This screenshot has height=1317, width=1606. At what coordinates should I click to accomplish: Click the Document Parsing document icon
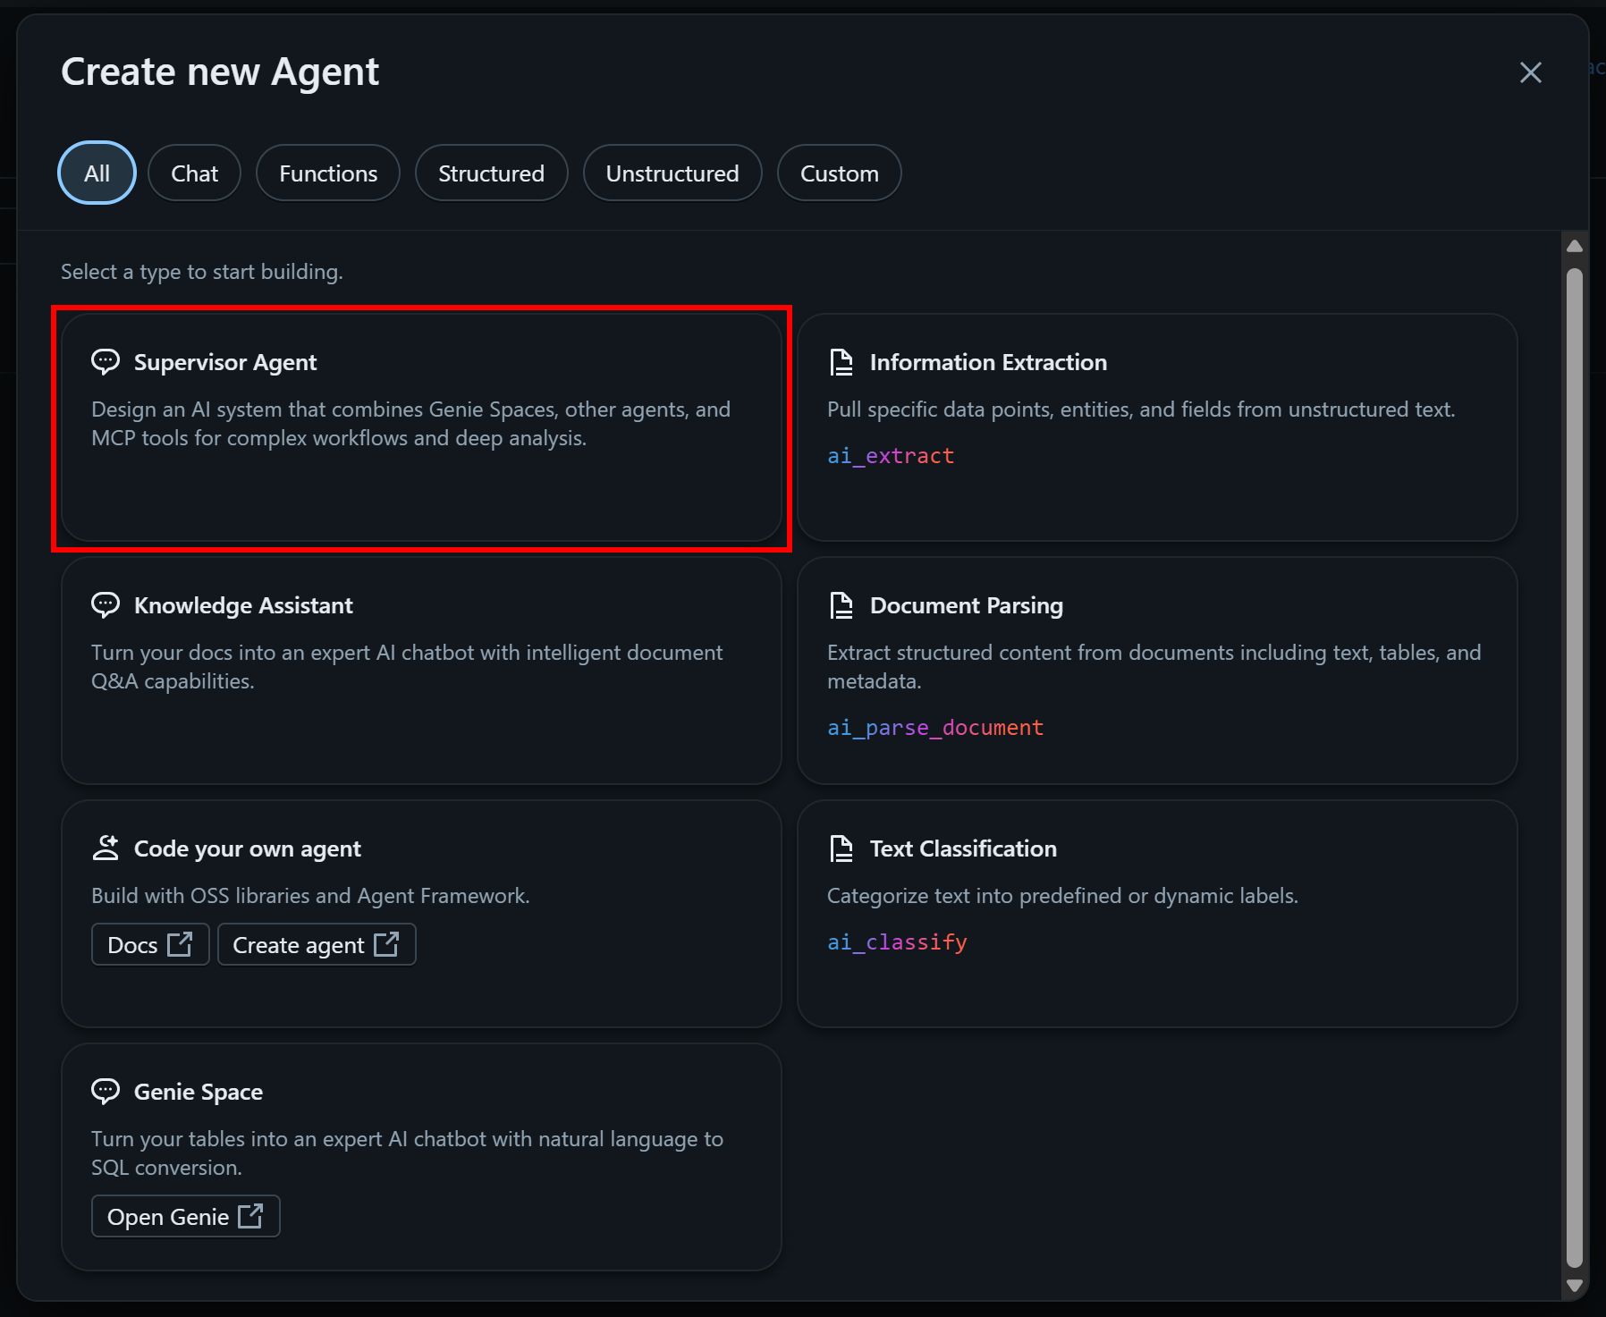(841, 605)
